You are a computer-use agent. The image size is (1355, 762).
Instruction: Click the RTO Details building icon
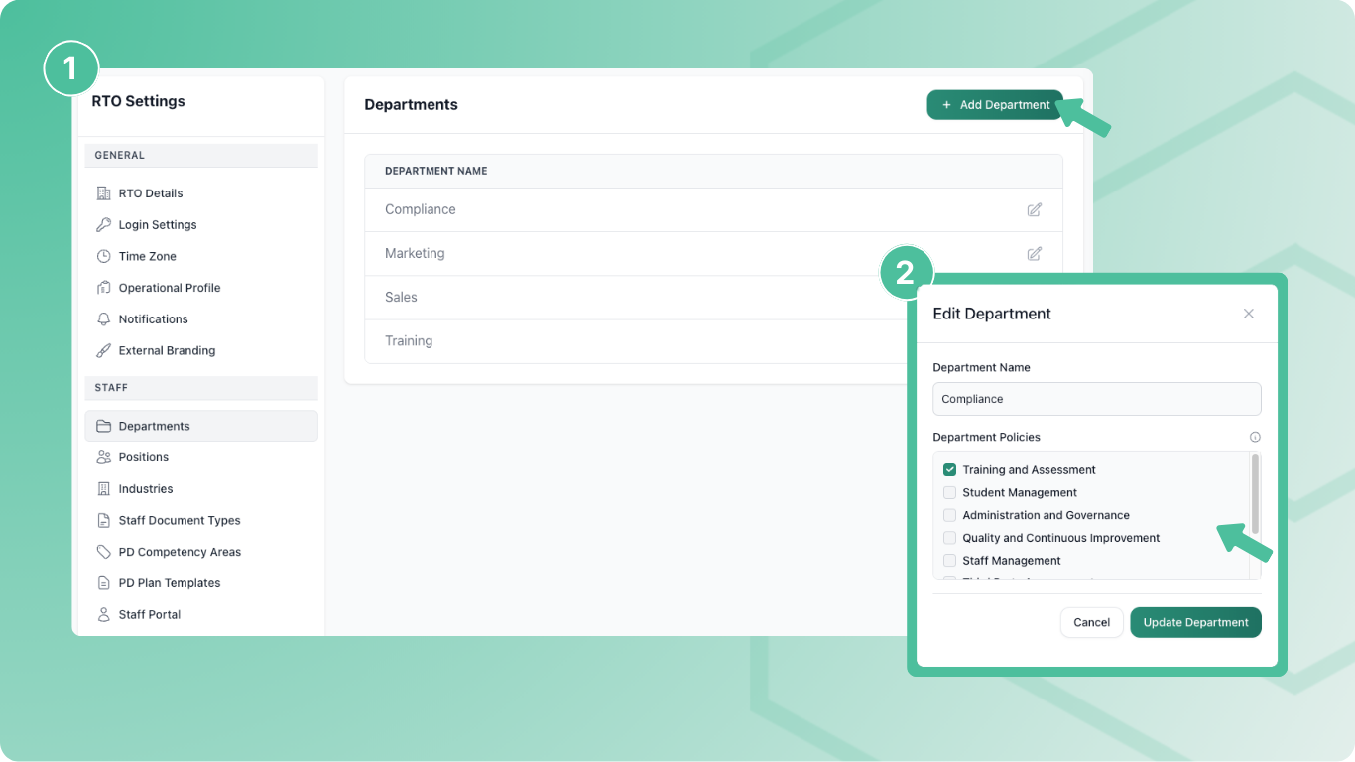(x=103, y=193)
